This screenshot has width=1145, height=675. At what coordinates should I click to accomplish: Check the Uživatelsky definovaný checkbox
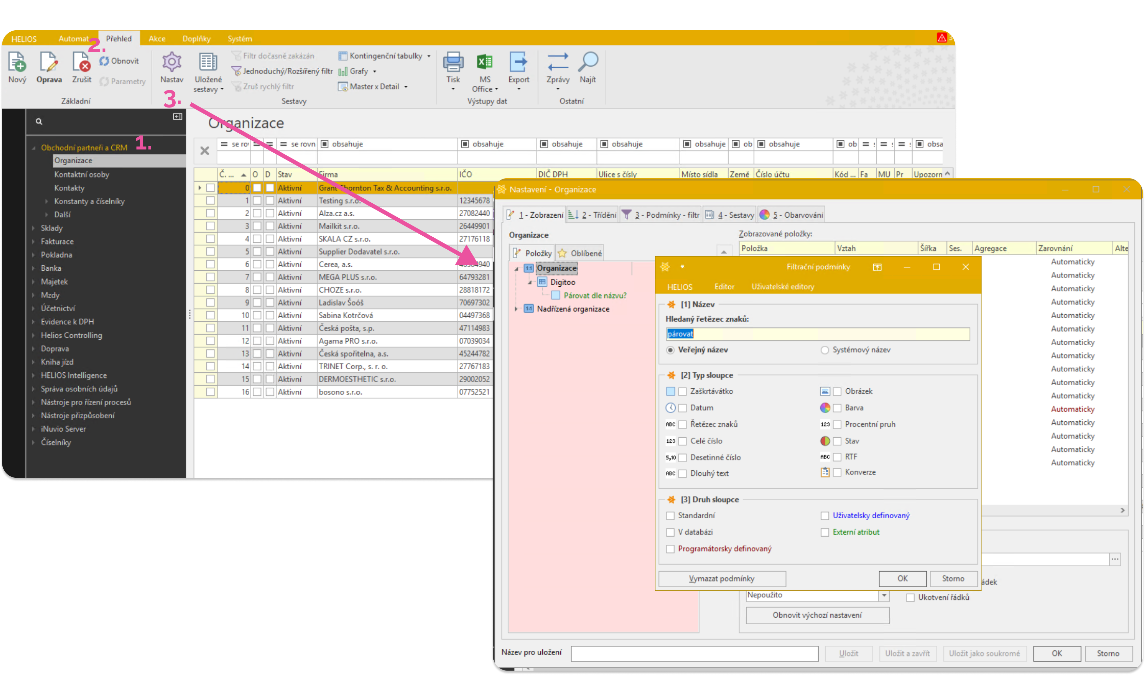(825, 516)
